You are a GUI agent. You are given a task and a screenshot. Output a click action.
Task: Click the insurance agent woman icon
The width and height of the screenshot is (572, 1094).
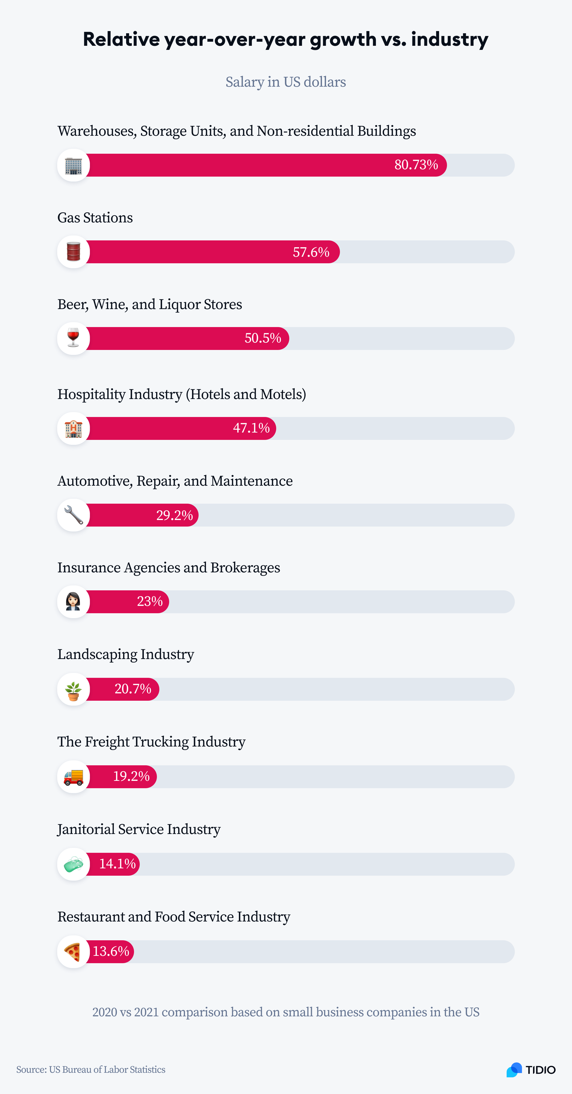coord(74,602)
